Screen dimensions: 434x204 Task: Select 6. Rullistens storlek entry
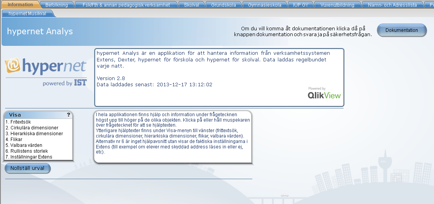pos(38,151)
